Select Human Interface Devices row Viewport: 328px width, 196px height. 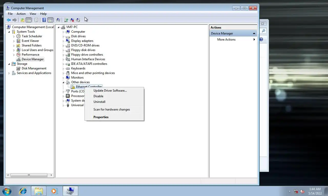pyautogui.click(x=88, y=59)
